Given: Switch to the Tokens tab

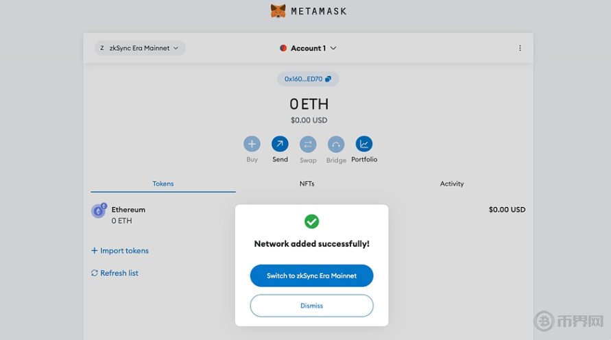Looking at the screenshot, I should point(163,184).
